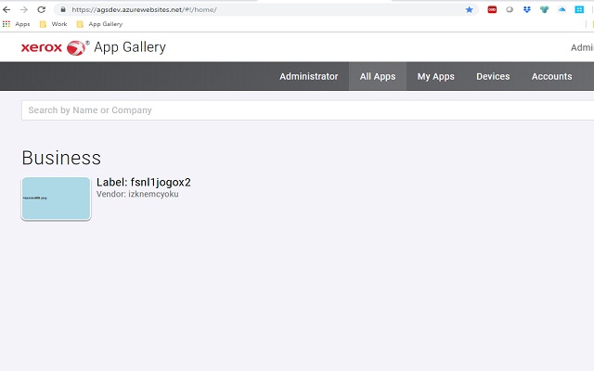Go back using browser back arrow
Image resolution: width=594 pixels, height=371 pixels.
6,9
